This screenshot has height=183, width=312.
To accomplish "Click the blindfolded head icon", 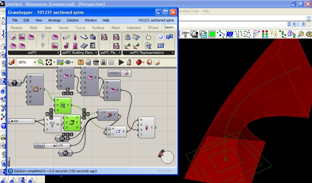I will [x=96, y=62].
